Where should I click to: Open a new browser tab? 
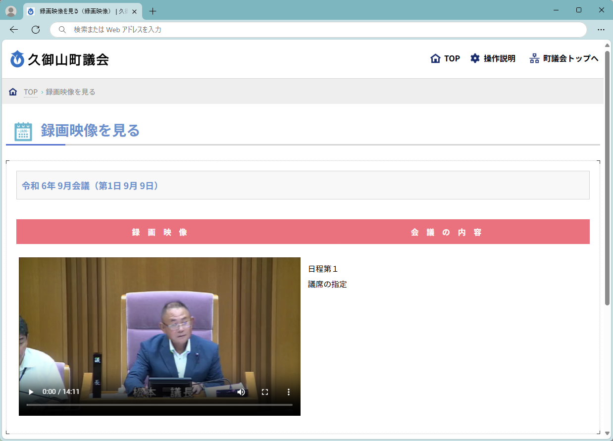[x=153, y=11]
